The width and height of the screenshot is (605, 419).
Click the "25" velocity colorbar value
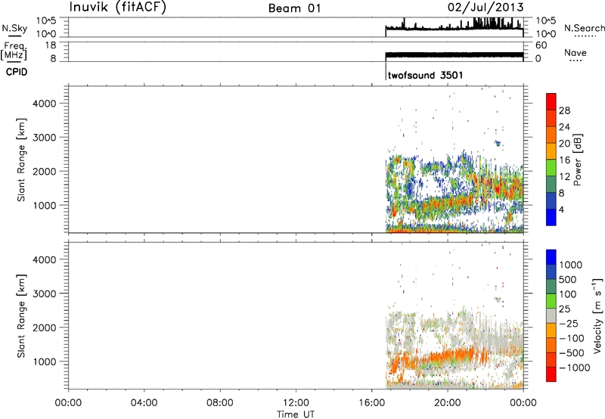click(x=564, y=309)
